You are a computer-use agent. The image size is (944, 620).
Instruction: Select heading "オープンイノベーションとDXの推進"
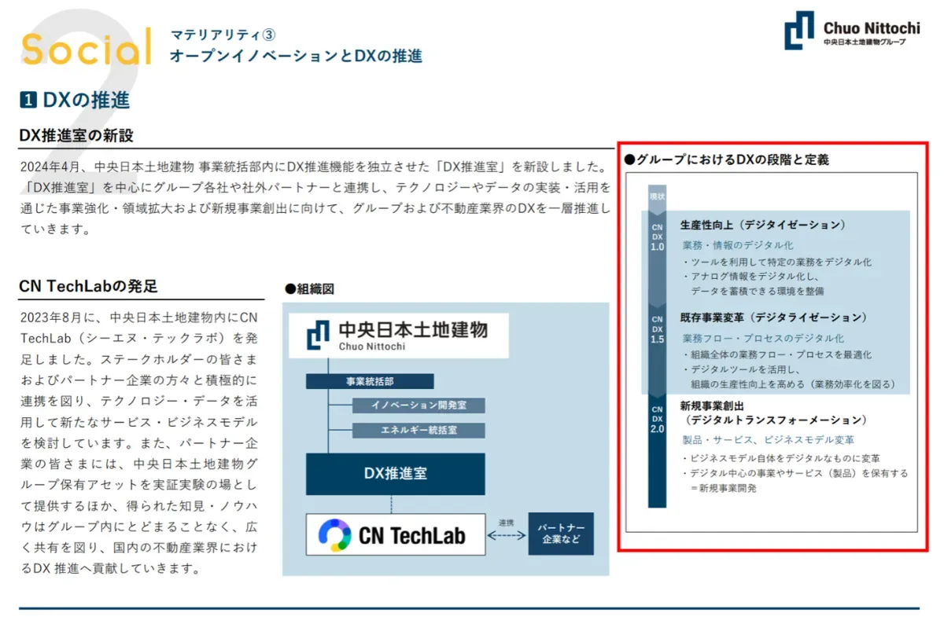click(x=296, y=56)
